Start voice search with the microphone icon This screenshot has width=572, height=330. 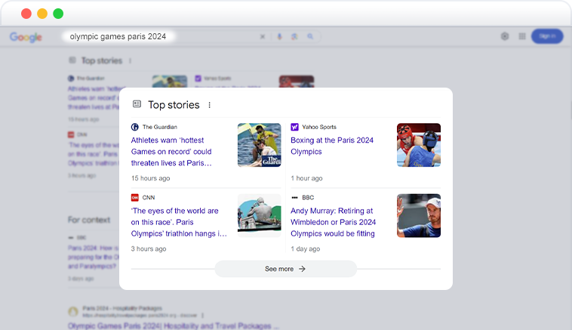tap(279, 36)
